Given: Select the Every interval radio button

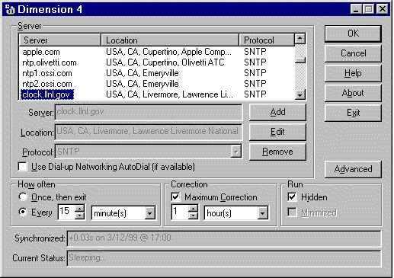Looking at the screenshot, I should coord(23,212).
